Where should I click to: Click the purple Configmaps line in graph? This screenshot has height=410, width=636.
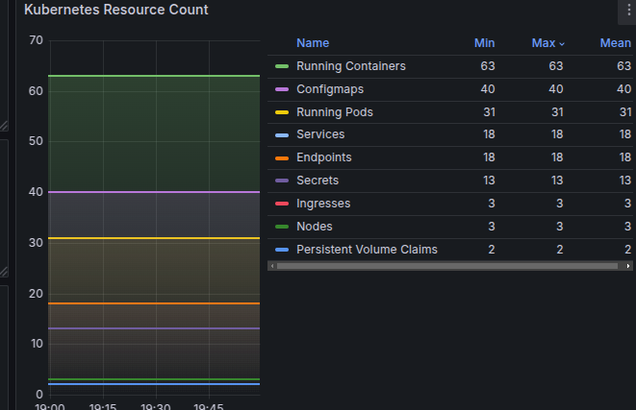pyautogui.click(x=154, y=192)
